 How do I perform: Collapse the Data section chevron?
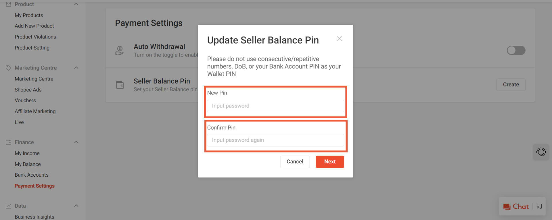click(x=76, y=206)
